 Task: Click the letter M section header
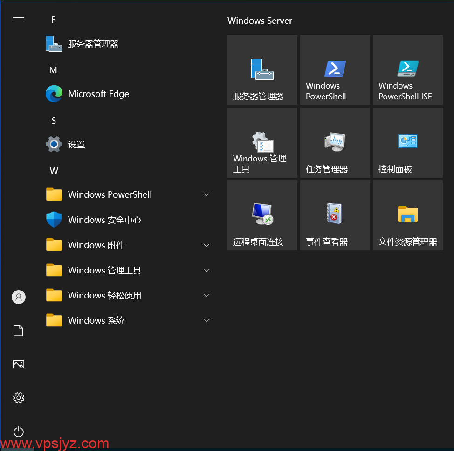[53, 70]
